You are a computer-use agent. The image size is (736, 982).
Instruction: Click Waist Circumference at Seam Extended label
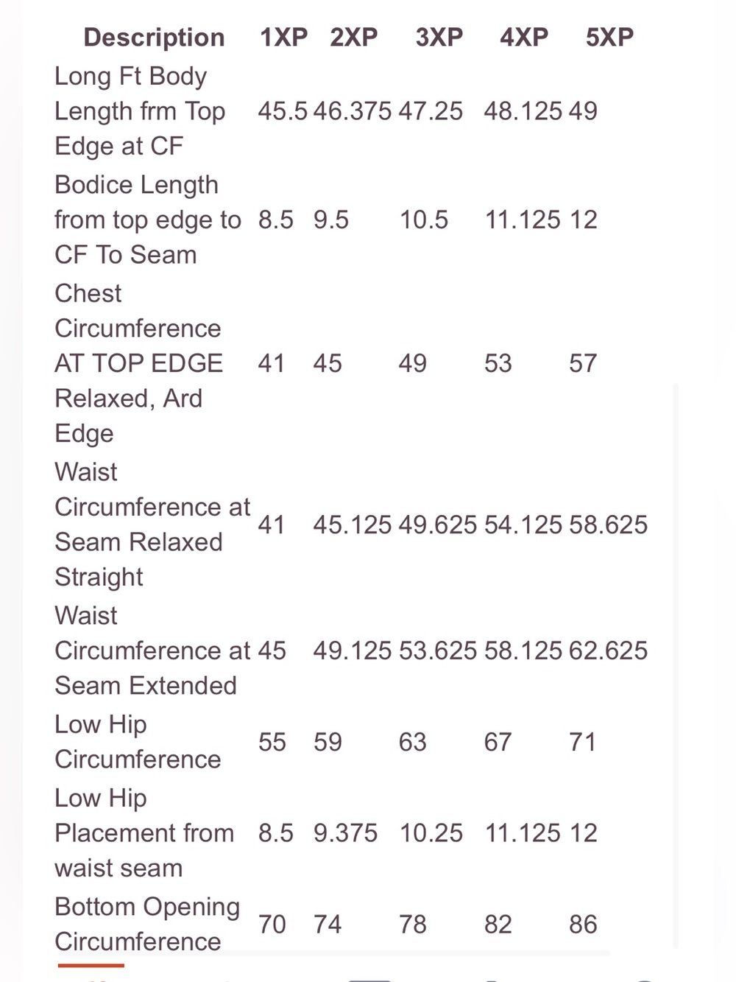tap(152, 650)
